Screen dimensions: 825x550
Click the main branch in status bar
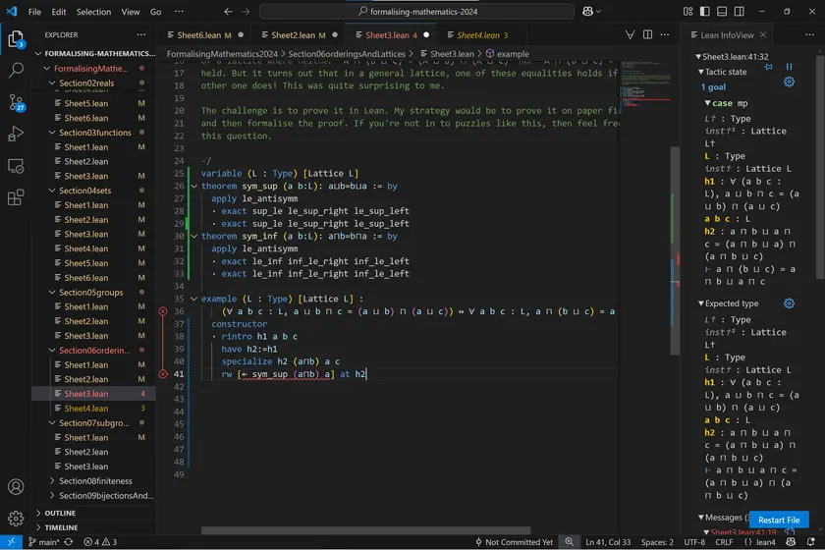pyautogui.click(x=43, y=542)
